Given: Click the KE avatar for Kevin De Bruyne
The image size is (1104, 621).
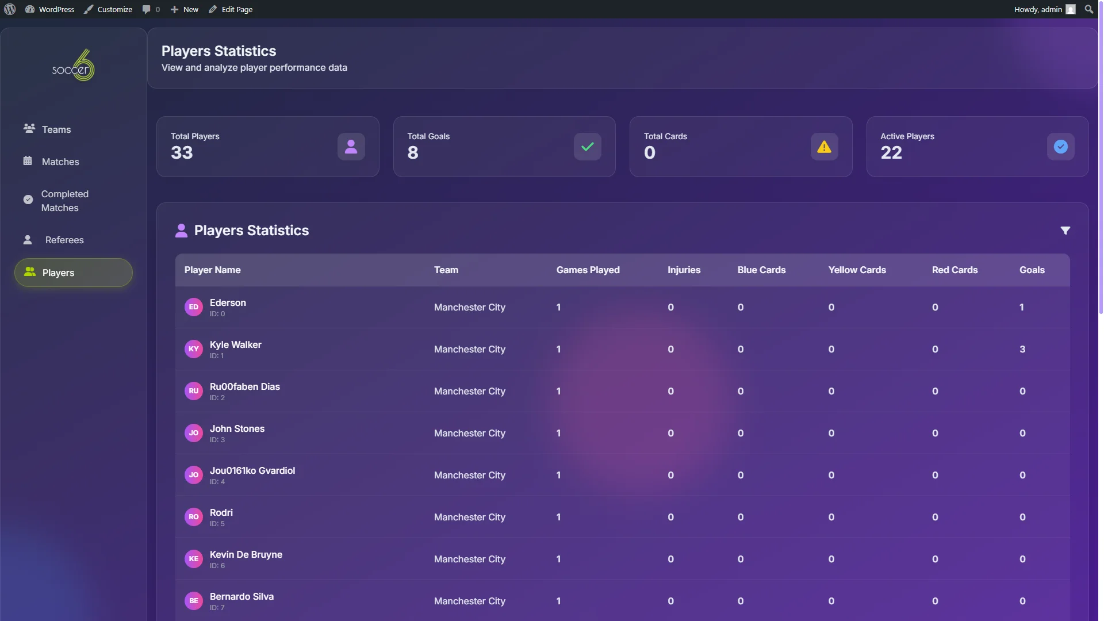Looking at the screenshot, I should click(x=194, y=559).
